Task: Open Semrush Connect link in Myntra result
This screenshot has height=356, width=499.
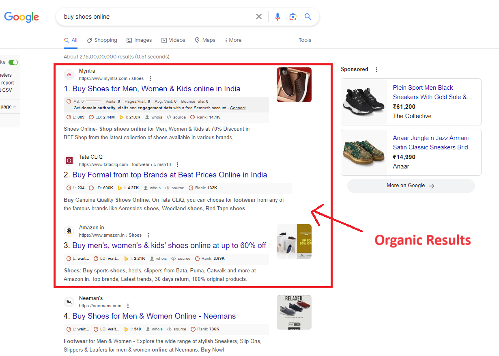Action: [x=238, y=108]
